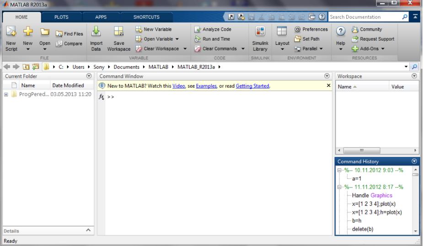424x246 pixels.
Task: Click the Help question mark icon
Action: click(x=341, y=31)
